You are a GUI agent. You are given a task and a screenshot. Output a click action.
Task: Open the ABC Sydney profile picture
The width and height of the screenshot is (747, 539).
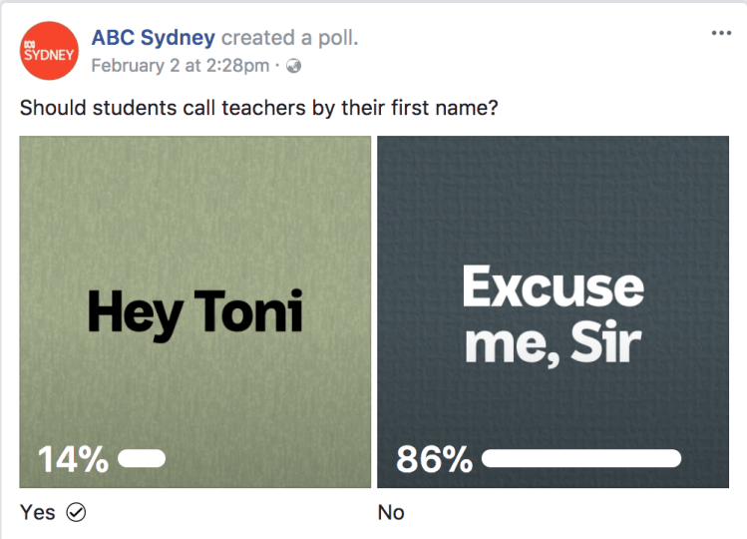point(49,51)
